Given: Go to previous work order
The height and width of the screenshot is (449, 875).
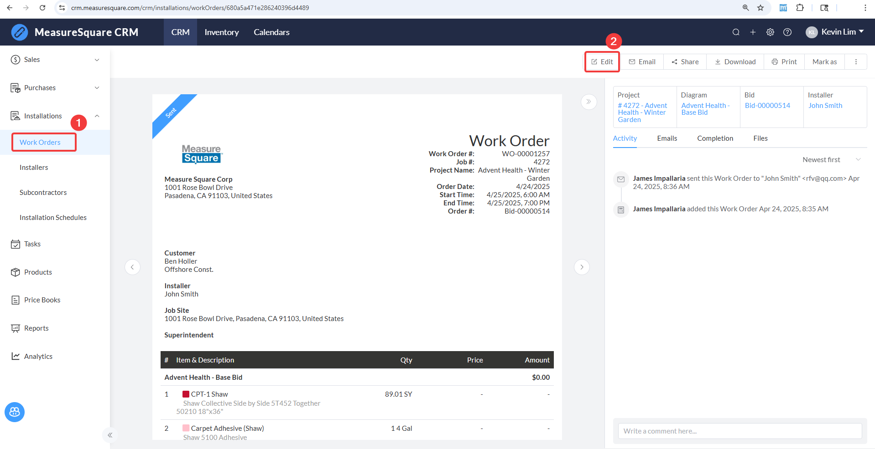Looking at the screenshot, I should pyautogui.click(x=132, y=267).
